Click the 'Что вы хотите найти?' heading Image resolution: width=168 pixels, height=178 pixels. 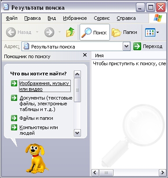38,74
